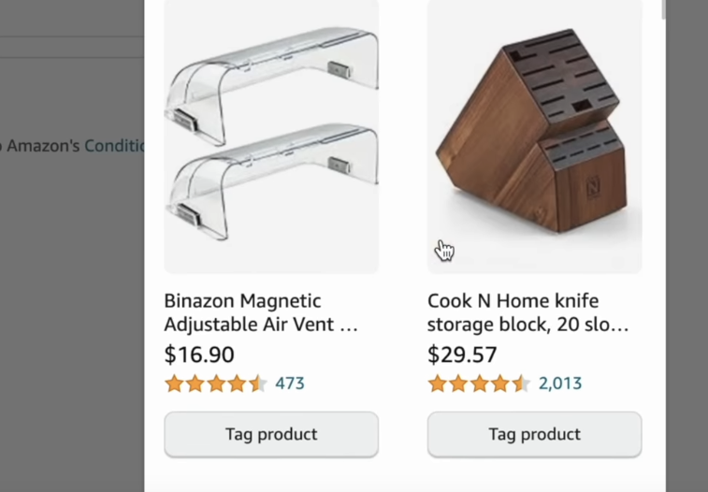Click the $16.90 price of Binazon vent
This screenshot has width=708, height=492.
199,355
